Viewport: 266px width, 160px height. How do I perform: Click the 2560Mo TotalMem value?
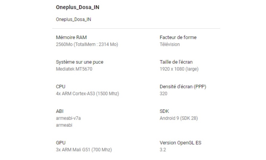[87, 44]
